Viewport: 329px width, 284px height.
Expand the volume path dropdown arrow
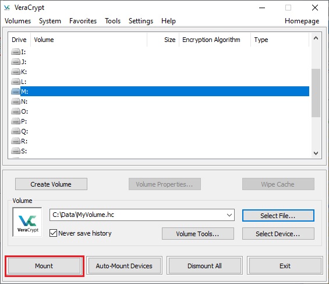click(x=229, y=215)
